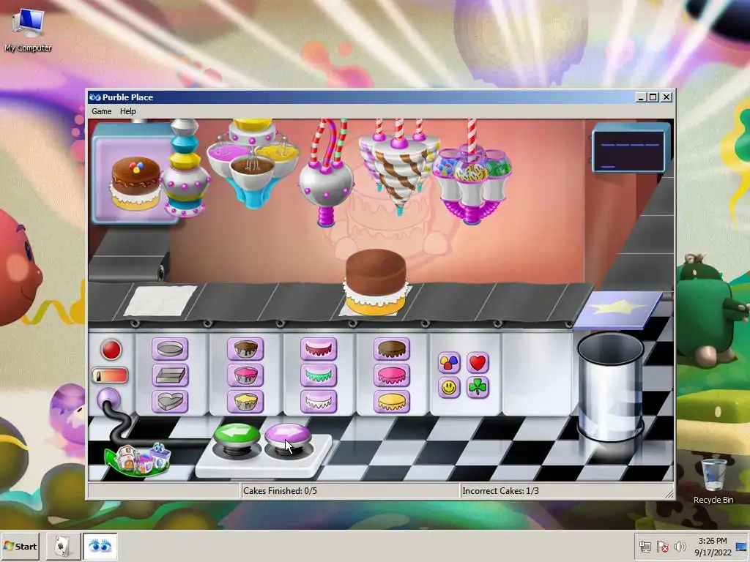Image resolution: width=750 pixels, height=562 pixels.
Task: Choose the strawberry pink batter bowl
Action: click(x=245, y=375)
